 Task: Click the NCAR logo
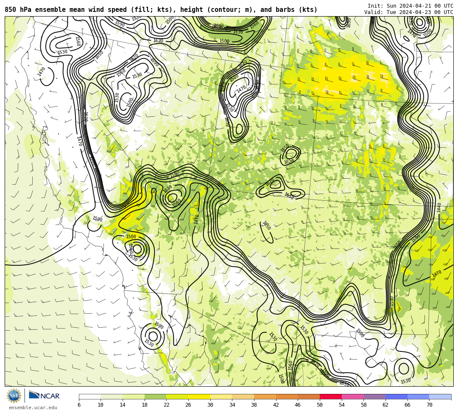(x=44, y=396)
